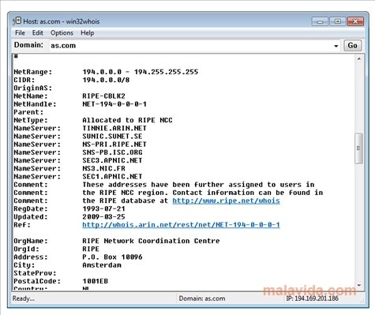Click the RegDate value 1993-07-21
The height and width of the screenshot is (315, 375).
coord(103,208)
